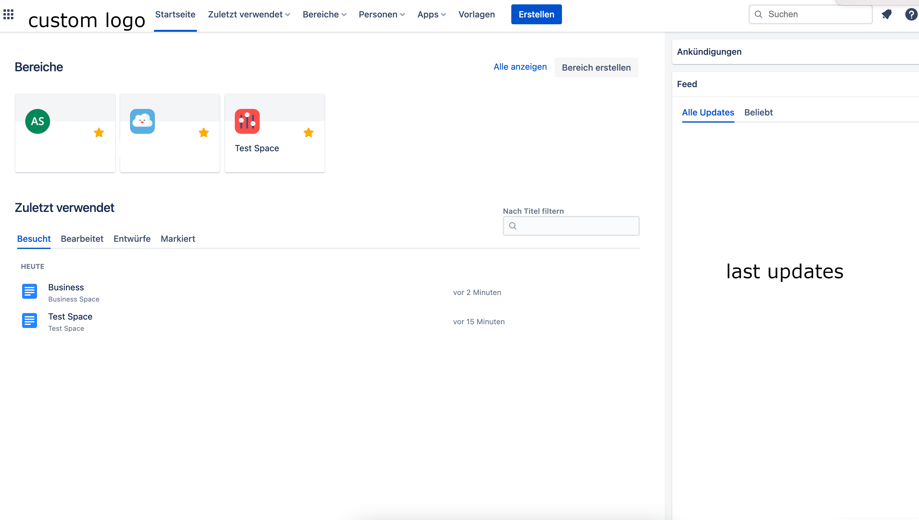Click the Bereich erstellen button
This screenshot has height=520, width=919.
click(596, 68)
